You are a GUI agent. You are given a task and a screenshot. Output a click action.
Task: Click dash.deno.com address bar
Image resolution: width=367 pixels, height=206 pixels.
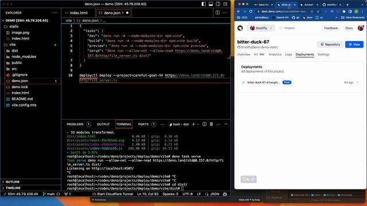click(x=284, y=11)
